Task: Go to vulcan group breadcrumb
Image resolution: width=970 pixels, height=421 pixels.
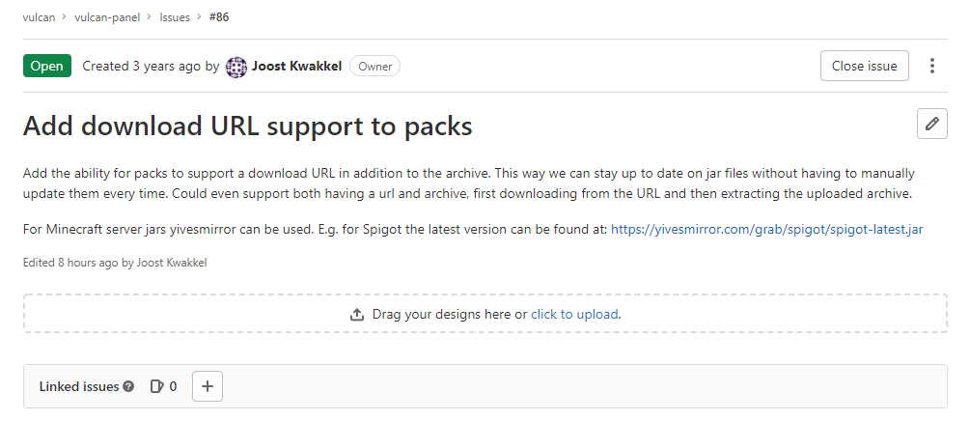Action: click(38, 17)
